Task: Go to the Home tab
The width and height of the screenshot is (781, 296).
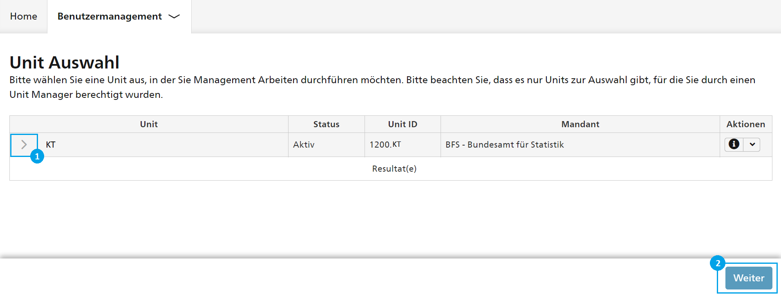Action: 24,16
